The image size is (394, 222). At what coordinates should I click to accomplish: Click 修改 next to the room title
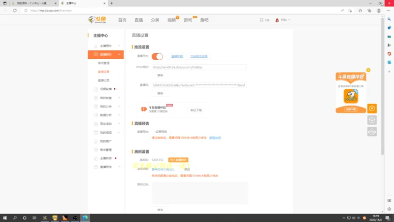click(x=187, y=169)
